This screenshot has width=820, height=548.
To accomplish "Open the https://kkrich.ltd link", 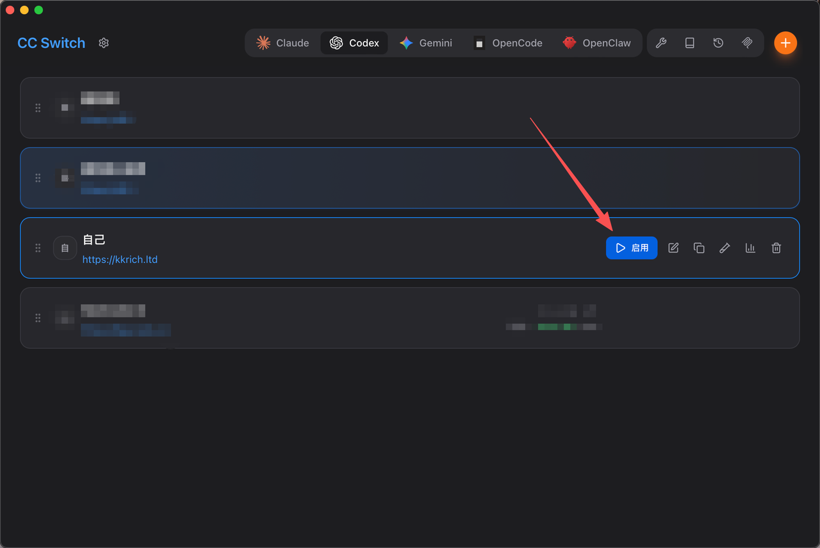I will [120, 259].
